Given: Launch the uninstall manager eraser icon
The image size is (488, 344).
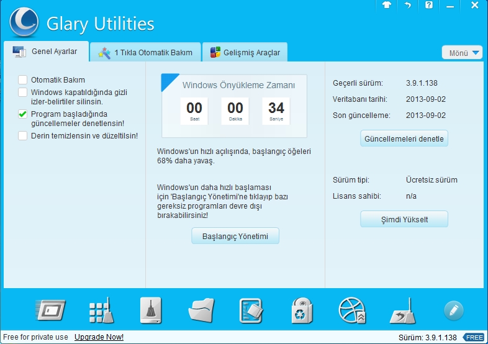Looking at the screenshot, I should [251, 310].
